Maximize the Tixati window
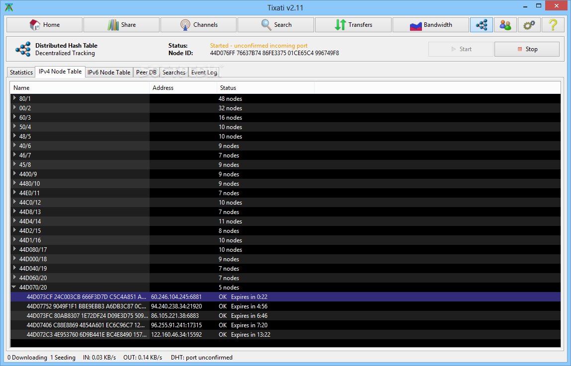The height and width of the screenshot is (366, 571). point(539,5)
